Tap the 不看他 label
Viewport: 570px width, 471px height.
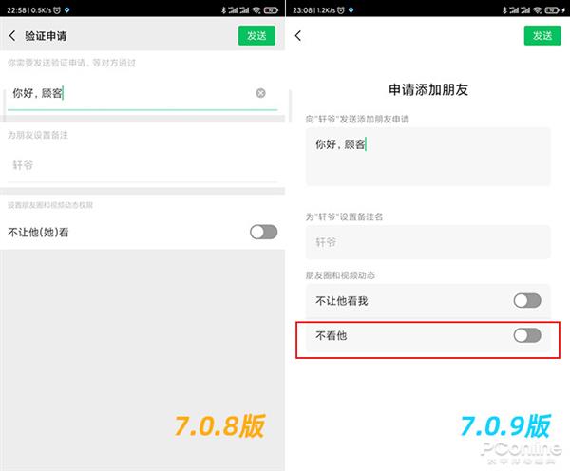tap(332, 335)
